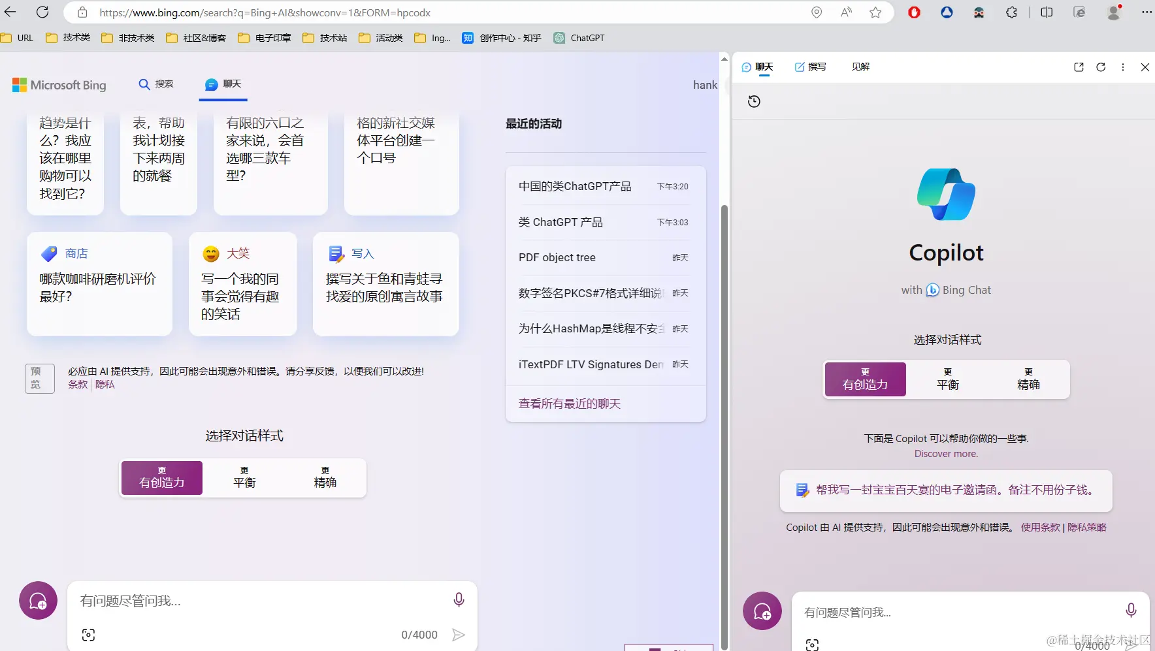The height and width of the screenshot is (651, 1155).
Task: Add an image via main chat screenshot icon
Action: pyautogui.click(x=88, y=635)
